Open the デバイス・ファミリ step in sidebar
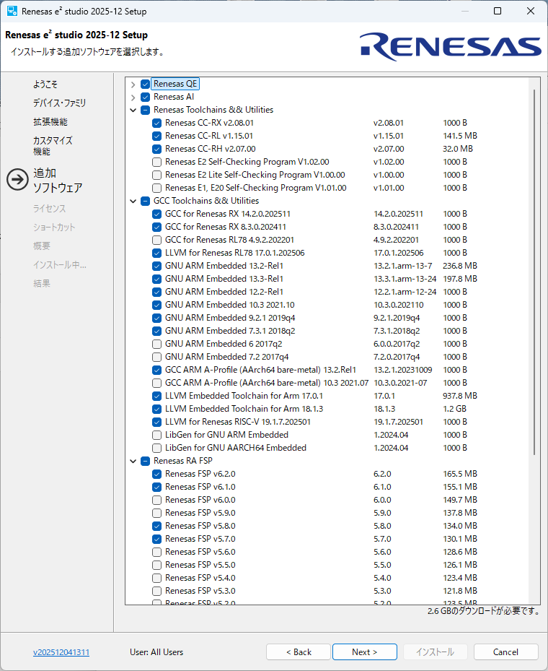 pyautogui.click(x=59, y=103)
